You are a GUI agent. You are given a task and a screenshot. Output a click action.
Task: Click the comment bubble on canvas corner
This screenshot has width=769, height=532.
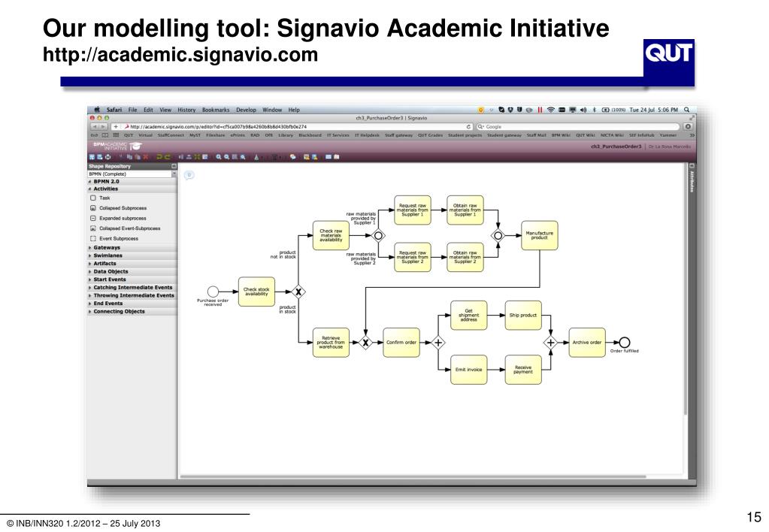189,175
